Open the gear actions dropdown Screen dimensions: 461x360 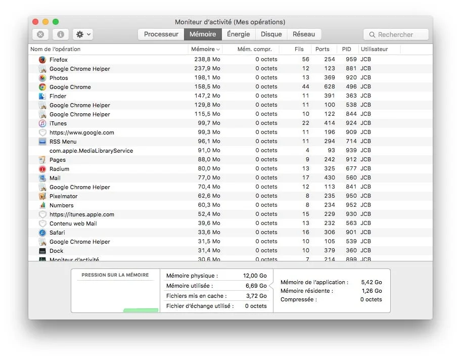[82, 34]
